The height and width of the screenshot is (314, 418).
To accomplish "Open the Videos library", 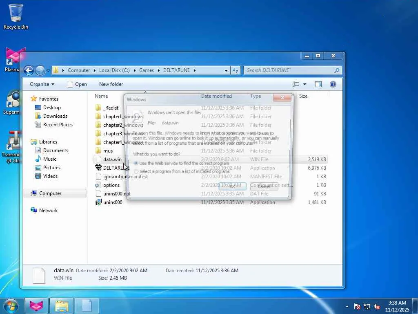I will pyautogui.click(x=47, y=176).
